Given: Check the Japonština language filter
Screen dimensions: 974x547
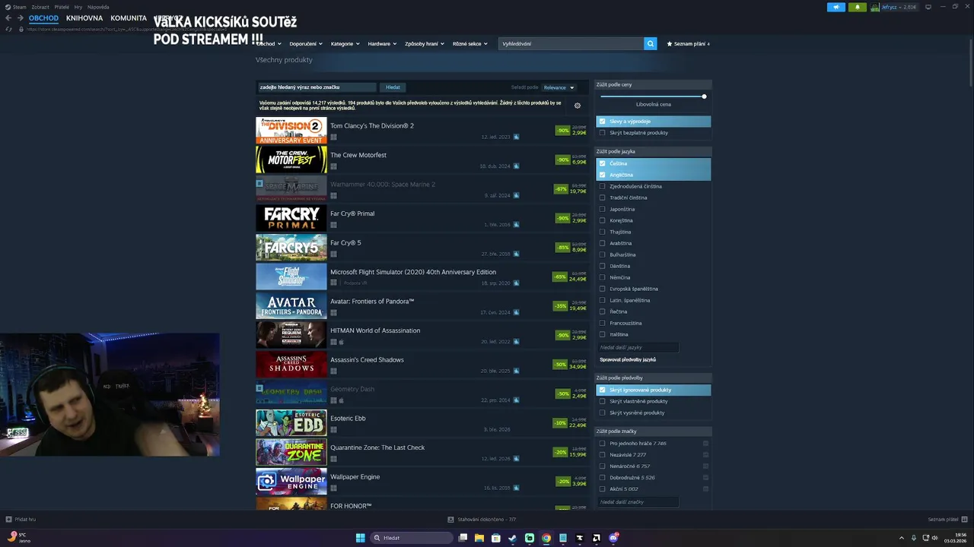Looking at the screenshot, I should 602,209.
